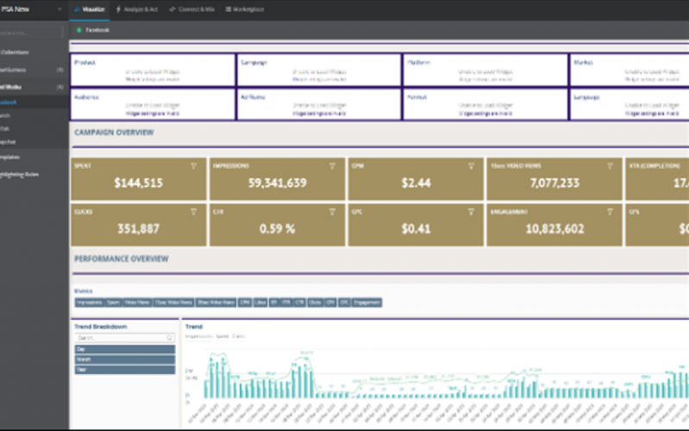Click the filter icon on CPM card
689x431 pixels.
tap(472, 166)
